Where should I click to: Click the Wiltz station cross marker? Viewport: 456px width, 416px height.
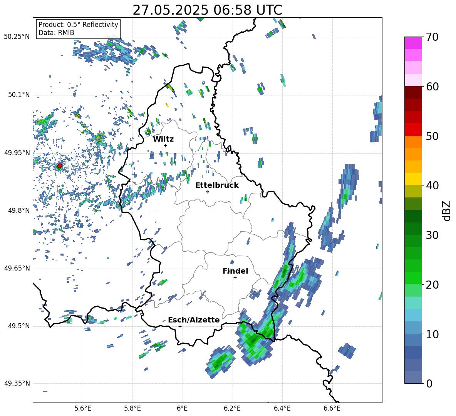point(166,145)
